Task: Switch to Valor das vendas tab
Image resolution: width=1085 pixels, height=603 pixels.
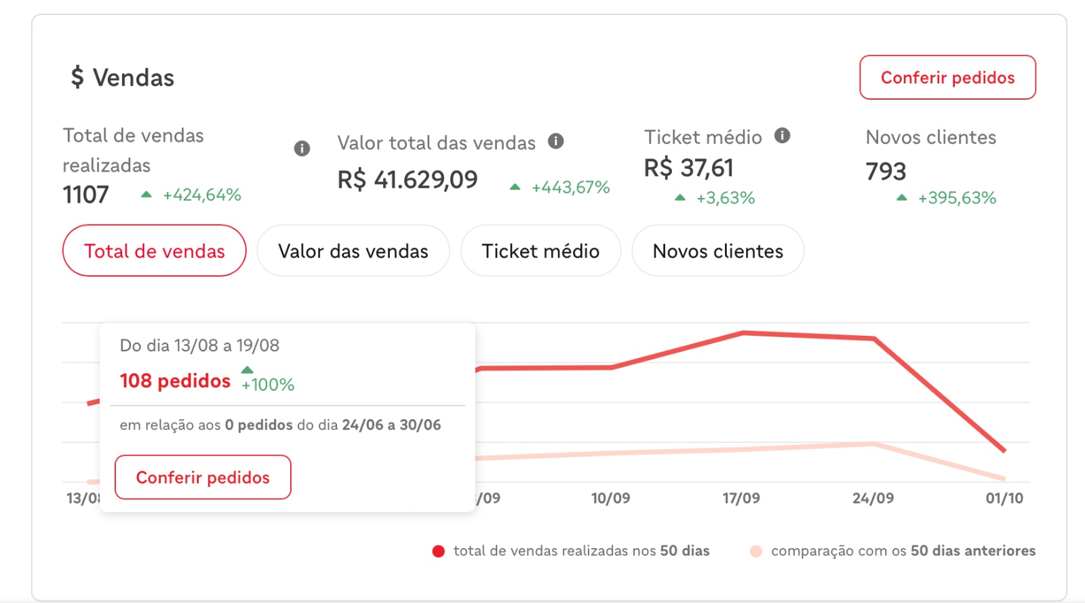Action: tap(353, 251)
